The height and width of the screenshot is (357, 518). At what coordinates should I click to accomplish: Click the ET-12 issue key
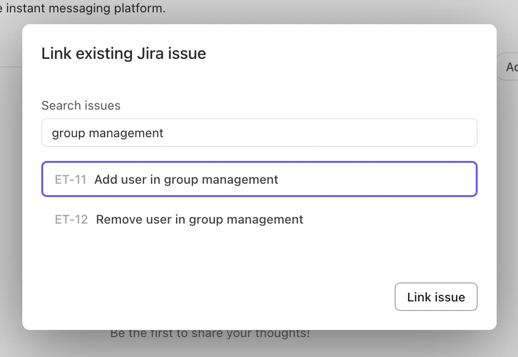[71, 219]
